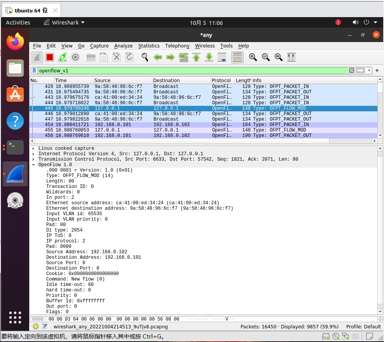Jump to the first packet with the up arrow
Viewport: 384px width, 342px height.
pos(196,57)
